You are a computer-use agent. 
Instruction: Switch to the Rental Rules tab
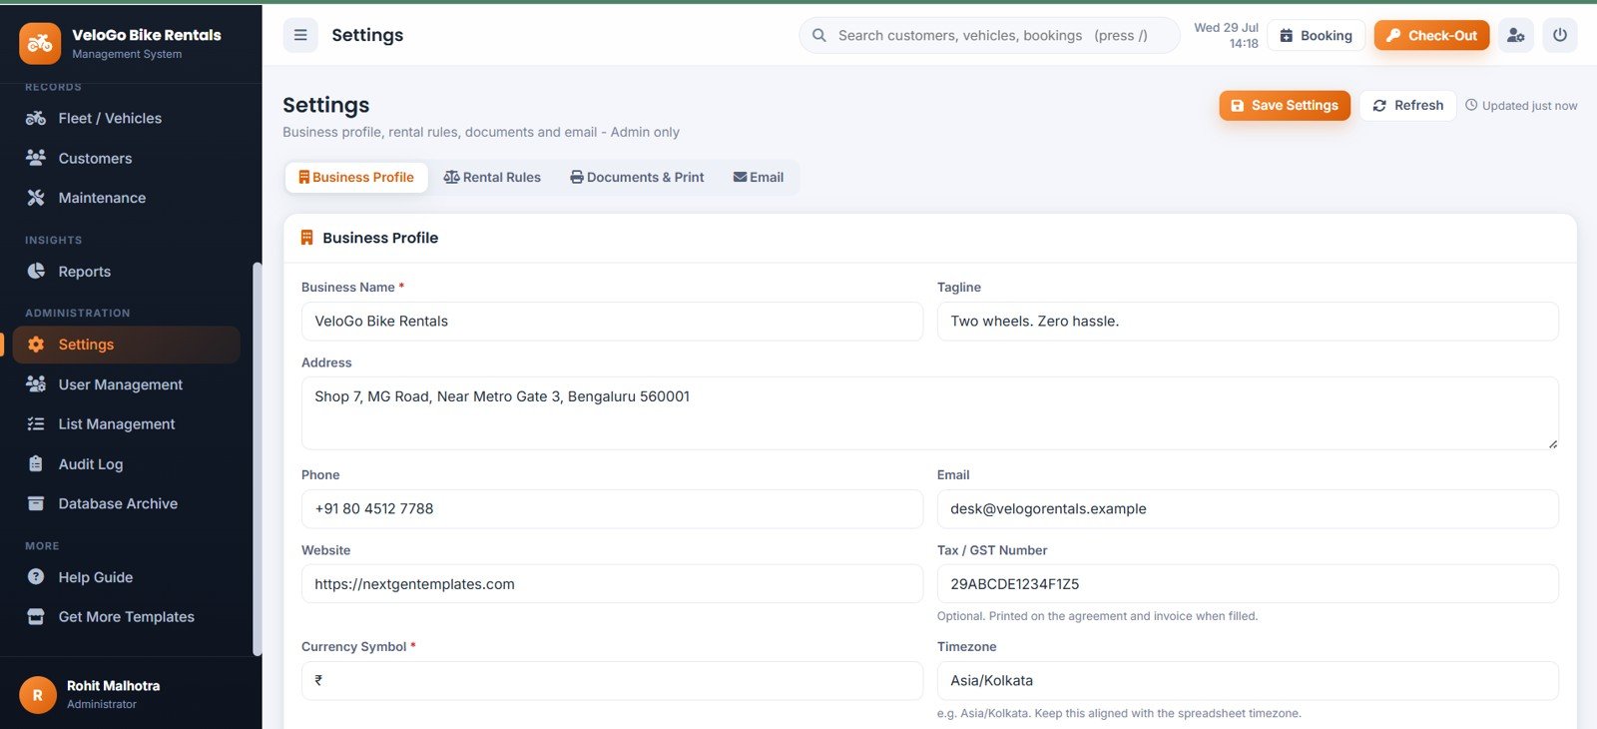492,177
